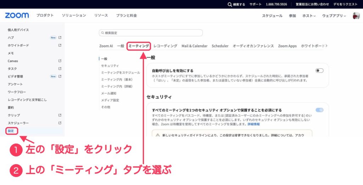Open the external link icon next to クリップ
Screen dimensions: 363x185
[60, 115]
